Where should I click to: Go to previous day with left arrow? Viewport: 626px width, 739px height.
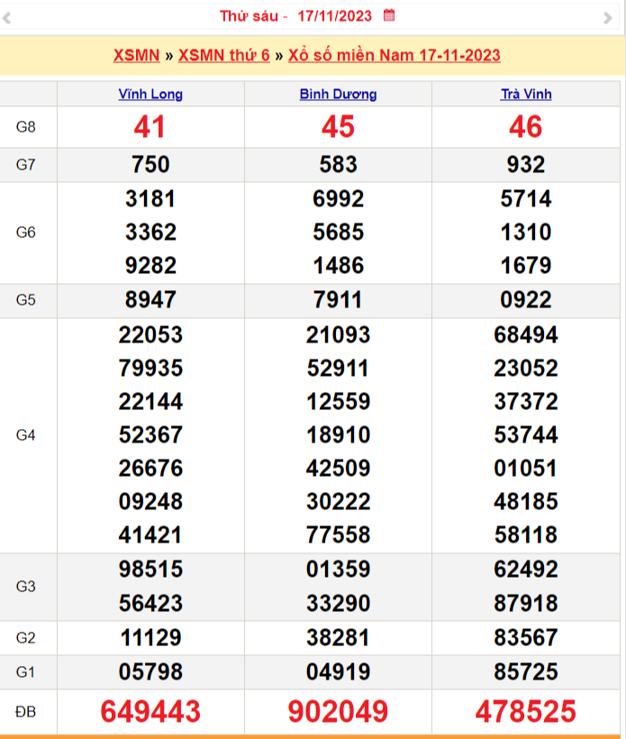[7, 17]
